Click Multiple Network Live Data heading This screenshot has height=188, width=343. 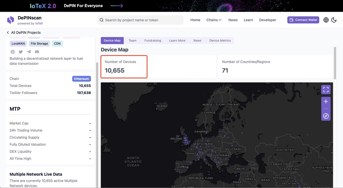pyautogui.click(x=36, y=174)
